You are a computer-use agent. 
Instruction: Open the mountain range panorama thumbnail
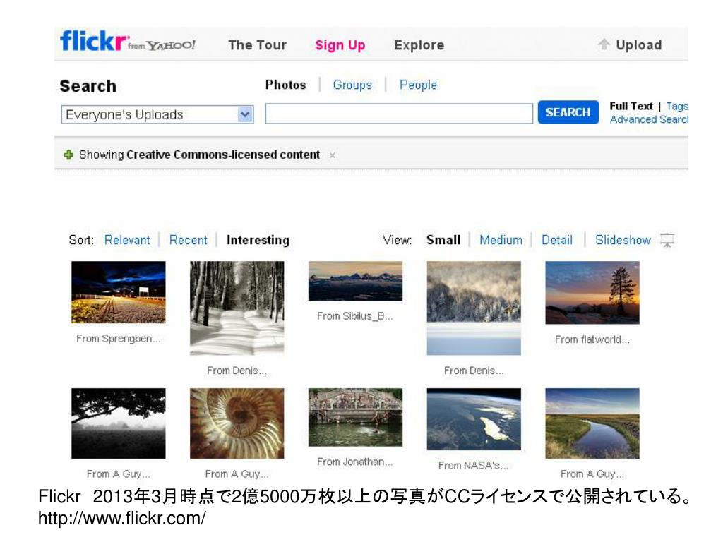(x=356, y=281)
